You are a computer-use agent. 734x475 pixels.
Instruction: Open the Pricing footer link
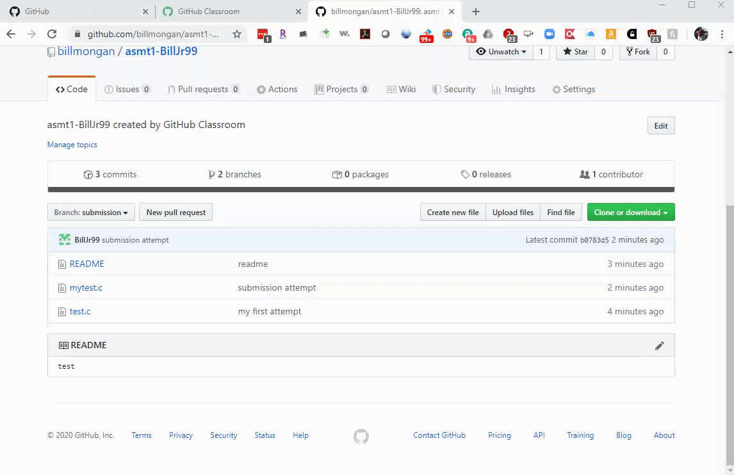(x=500, y=435)
